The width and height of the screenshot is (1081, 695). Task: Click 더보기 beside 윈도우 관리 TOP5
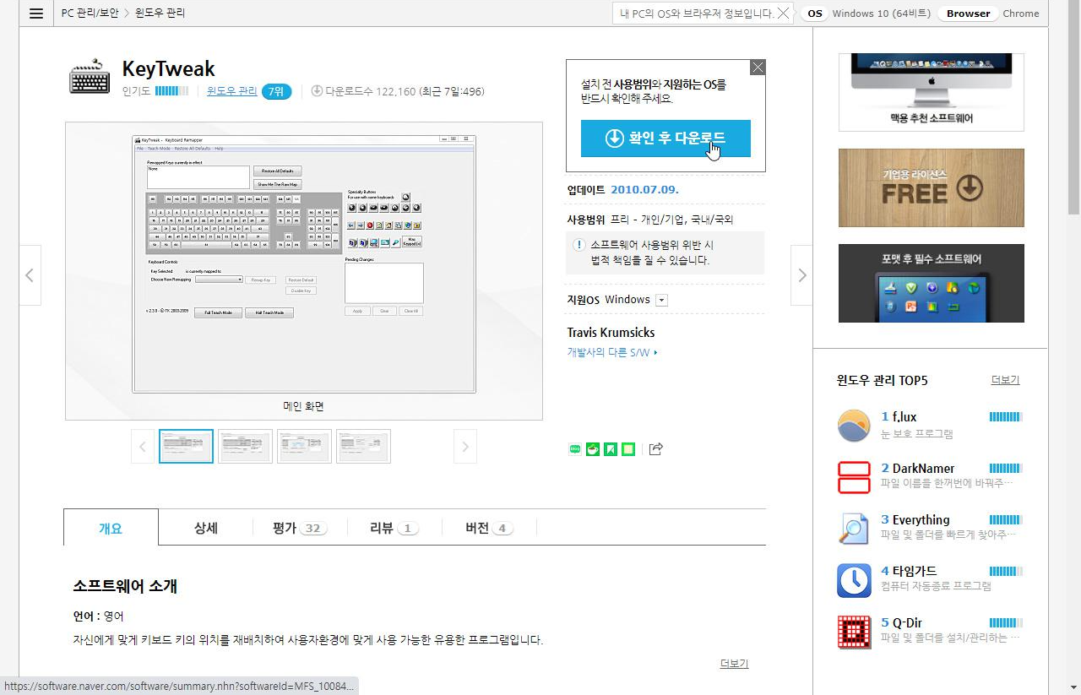tap(1005, 380)
